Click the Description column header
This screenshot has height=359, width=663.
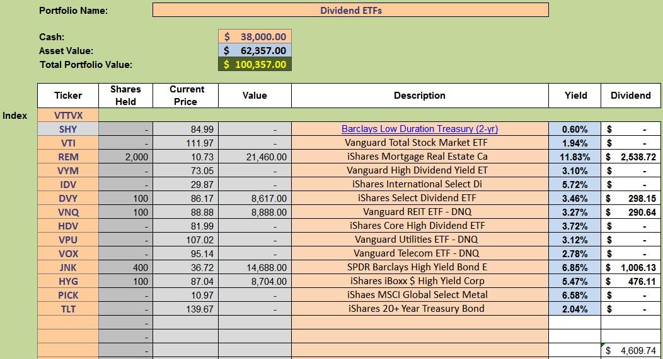[420, 96]
